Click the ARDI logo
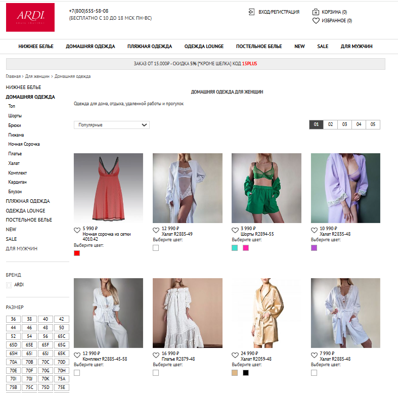 click(30, 18)
